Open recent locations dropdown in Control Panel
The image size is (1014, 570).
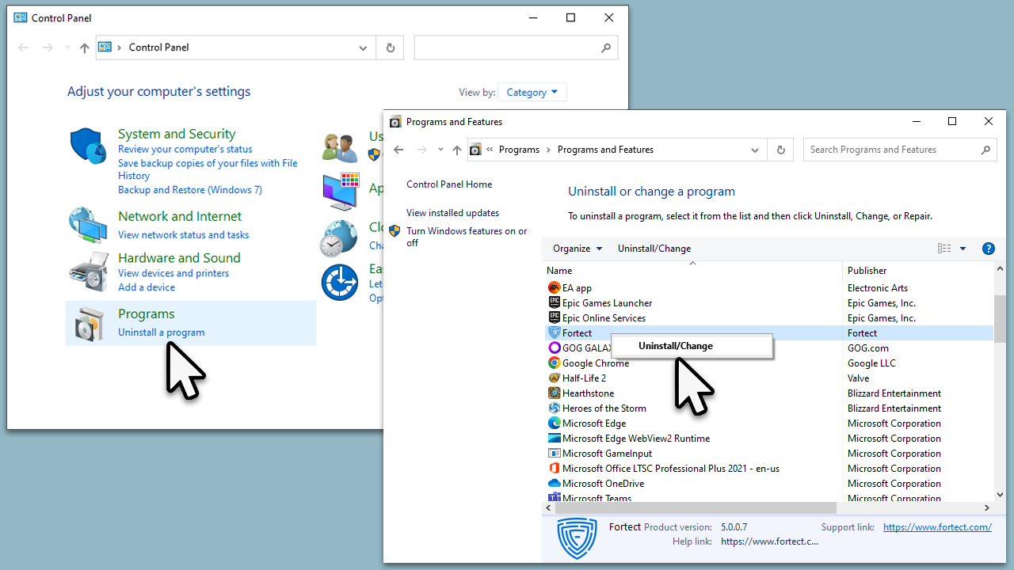(x=67, y=47)
